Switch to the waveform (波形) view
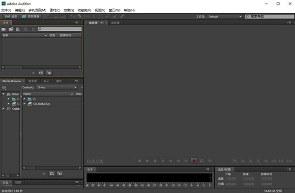Screen dimensions: 295x193 click(x=11, y=17)
